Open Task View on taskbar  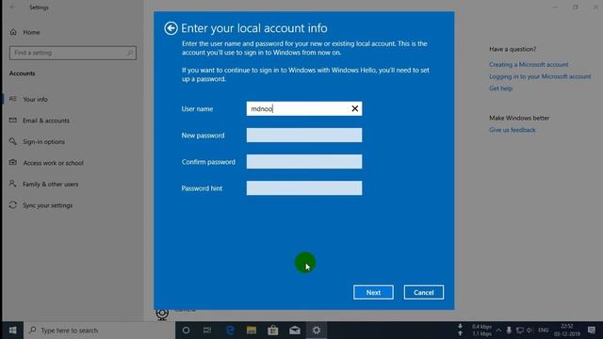pyautogui.click(x=207, y=331)
